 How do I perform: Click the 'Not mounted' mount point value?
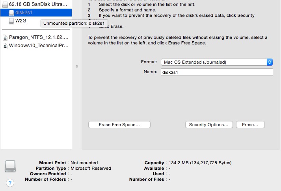tap(84, 163)
